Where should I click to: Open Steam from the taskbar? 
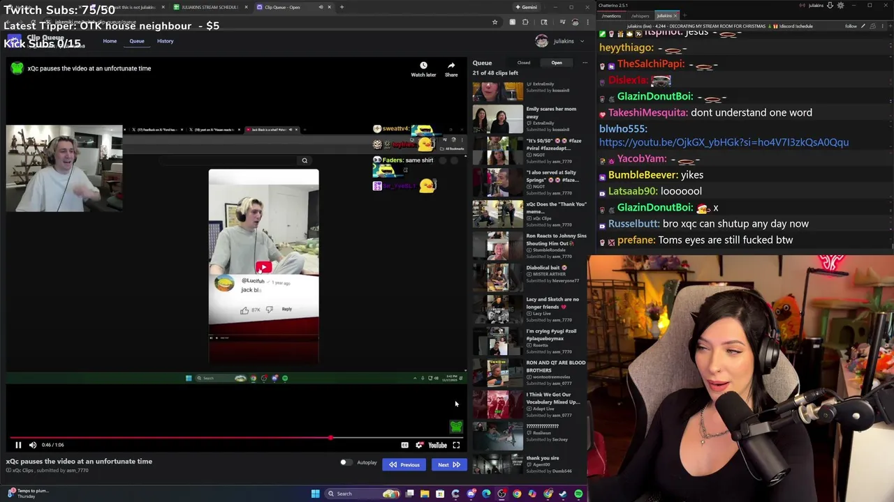point(563,494)
